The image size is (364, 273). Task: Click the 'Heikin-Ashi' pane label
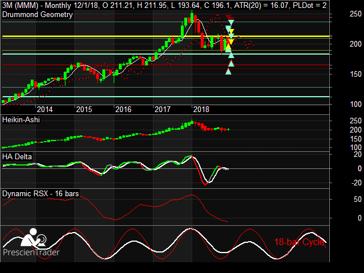tap(21, 120)
